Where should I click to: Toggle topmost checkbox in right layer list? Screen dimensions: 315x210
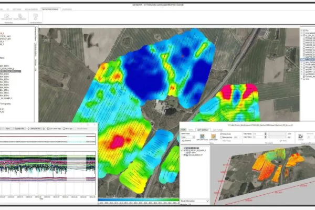point(304,30)
